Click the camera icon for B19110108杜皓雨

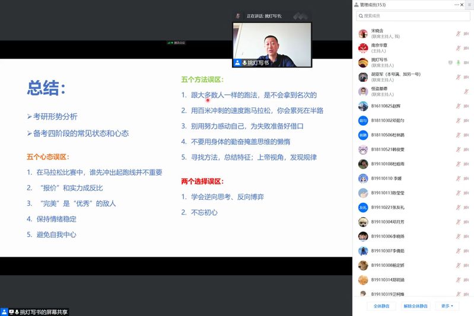(x=466, y=164)
